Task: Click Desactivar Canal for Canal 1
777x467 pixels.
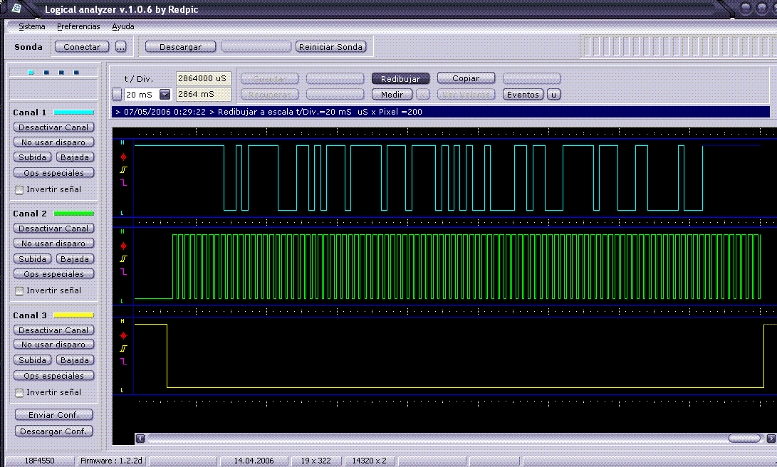Action: 53,127
